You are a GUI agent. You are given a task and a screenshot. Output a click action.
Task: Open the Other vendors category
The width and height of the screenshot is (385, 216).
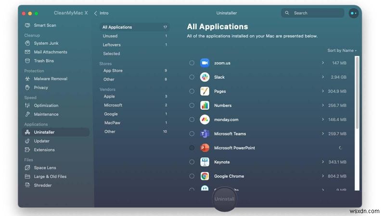click(135, 132)
